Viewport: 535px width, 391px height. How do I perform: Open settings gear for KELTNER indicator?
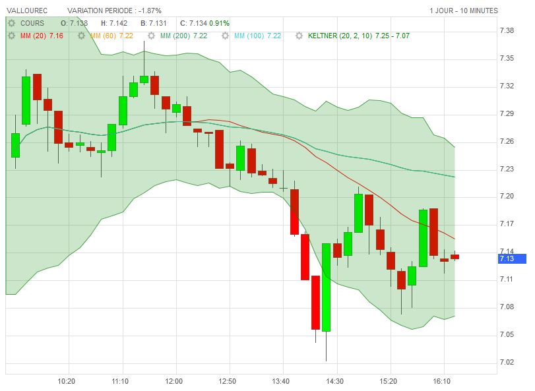click(x=299, y=36)
